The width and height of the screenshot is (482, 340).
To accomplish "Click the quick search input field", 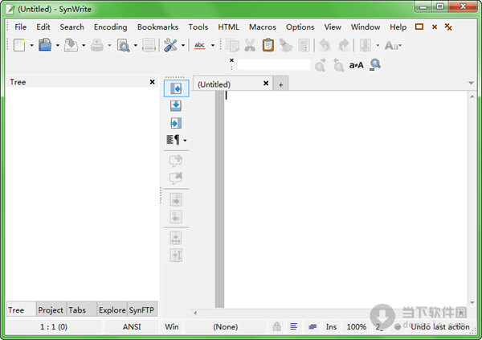I will pos(274,64).
